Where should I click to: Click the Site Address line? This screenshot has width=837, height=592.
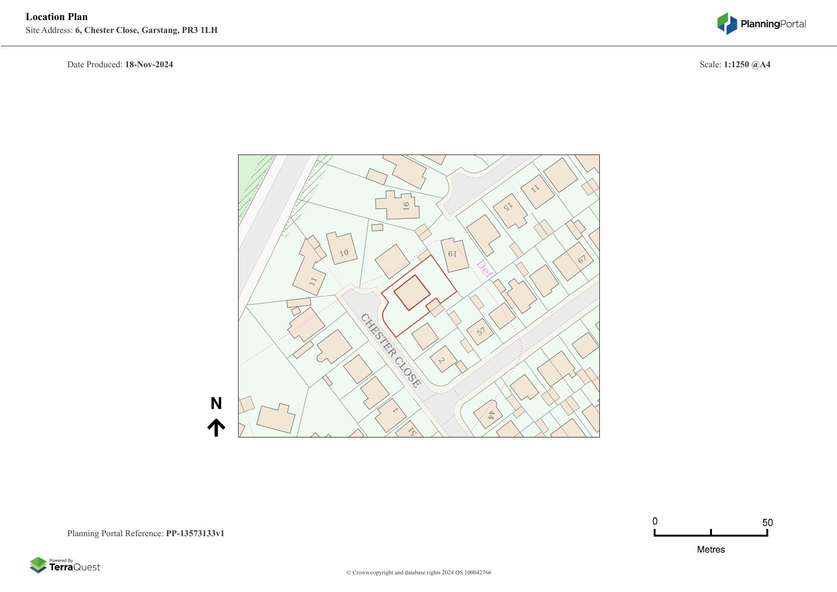pos(122,30)
